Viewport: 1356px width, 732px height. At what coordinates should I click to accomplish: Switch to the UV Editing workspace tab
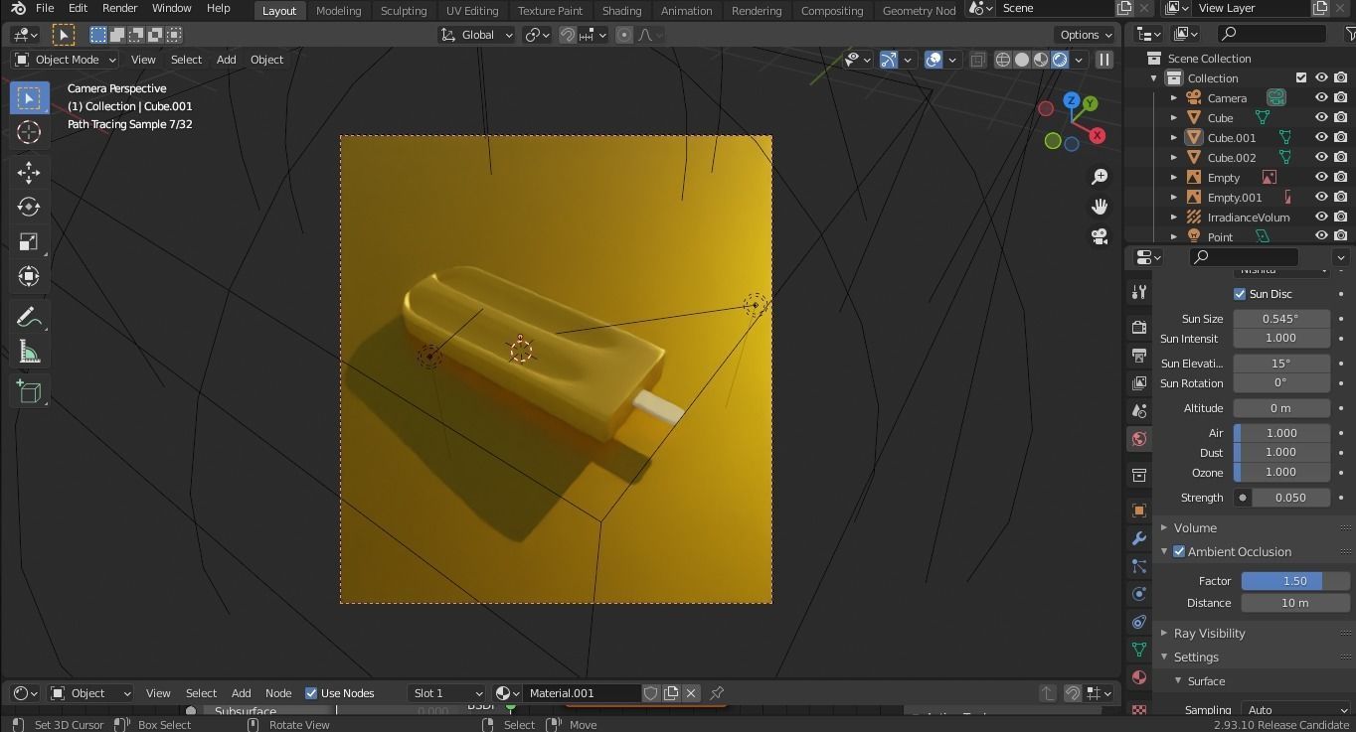tap(472, 11)
